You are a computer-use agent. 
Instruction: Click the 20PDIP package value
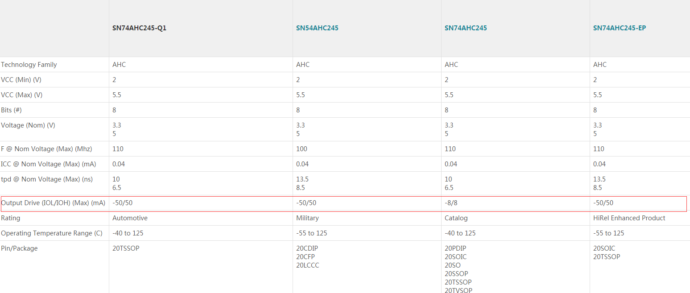pyautogui.click(x=455, y=248)
